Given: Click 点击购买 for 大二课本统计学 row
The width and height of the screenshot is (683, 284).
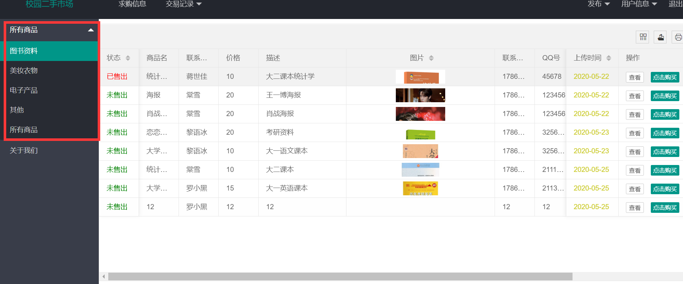Looking at the screenshot, I should [x=665, y=77].
